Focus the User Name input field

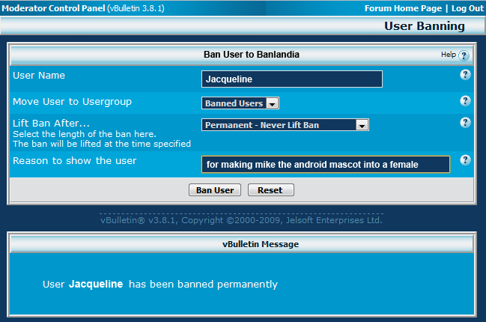[x=292, y=79]
